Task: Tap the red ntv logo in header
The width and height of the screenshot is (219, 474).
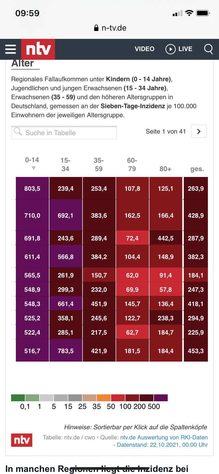Action: coord(38,49)
